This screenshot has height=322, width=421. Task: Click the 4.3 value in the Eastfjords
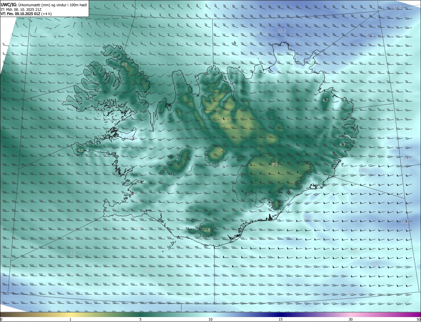(x=342, y=145)
